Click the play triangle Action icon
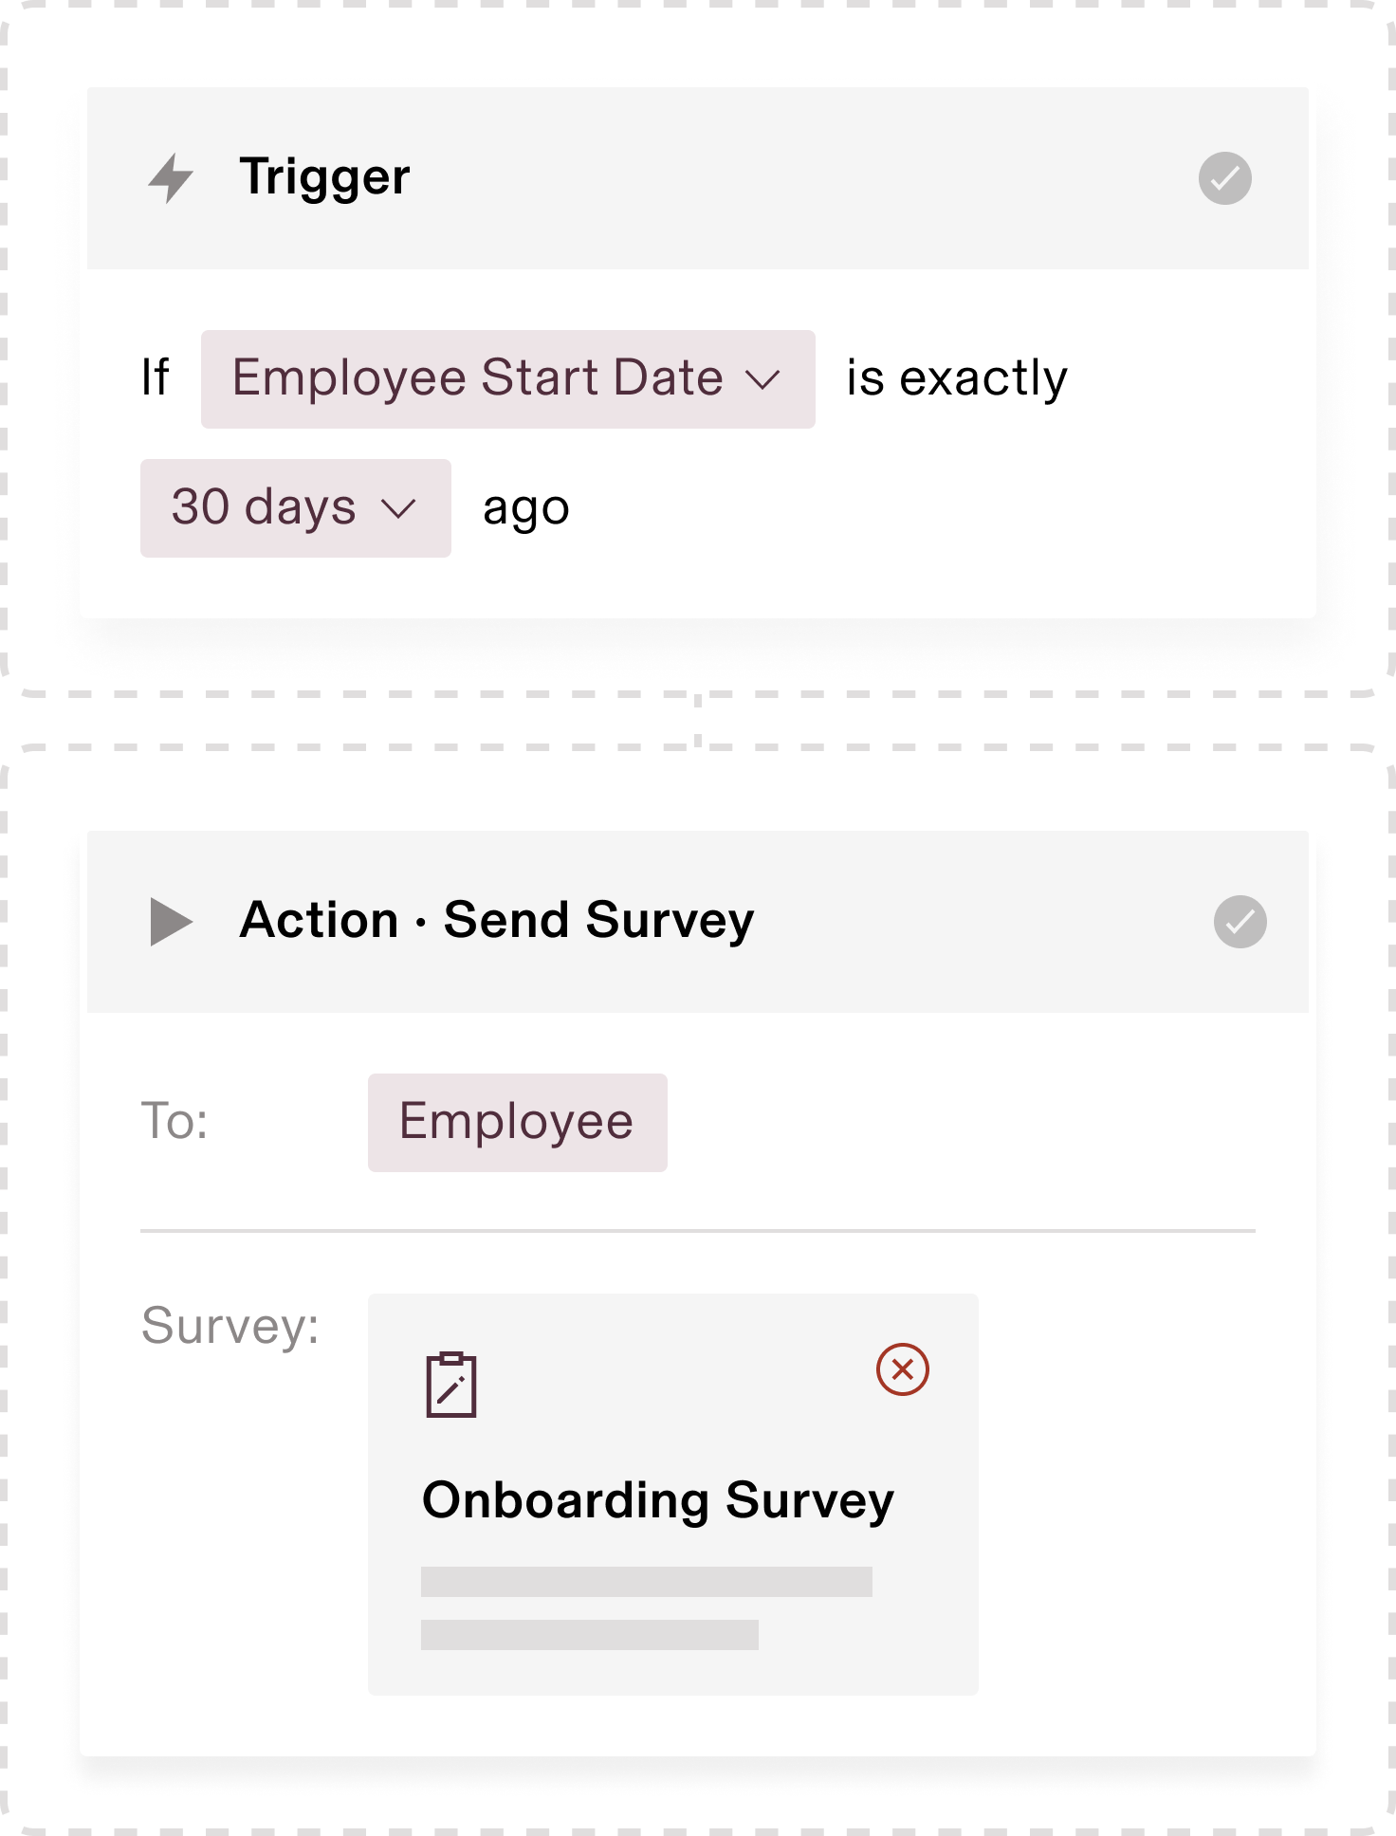Viewport: 1396px width, 1836px height. 171,921
